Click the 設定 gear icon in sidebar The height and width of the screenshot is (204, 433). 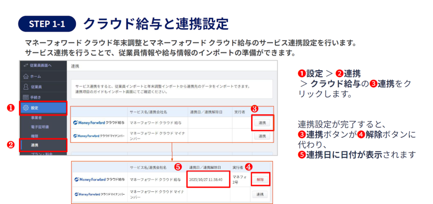pyautogui.click(x=26, y=108)
